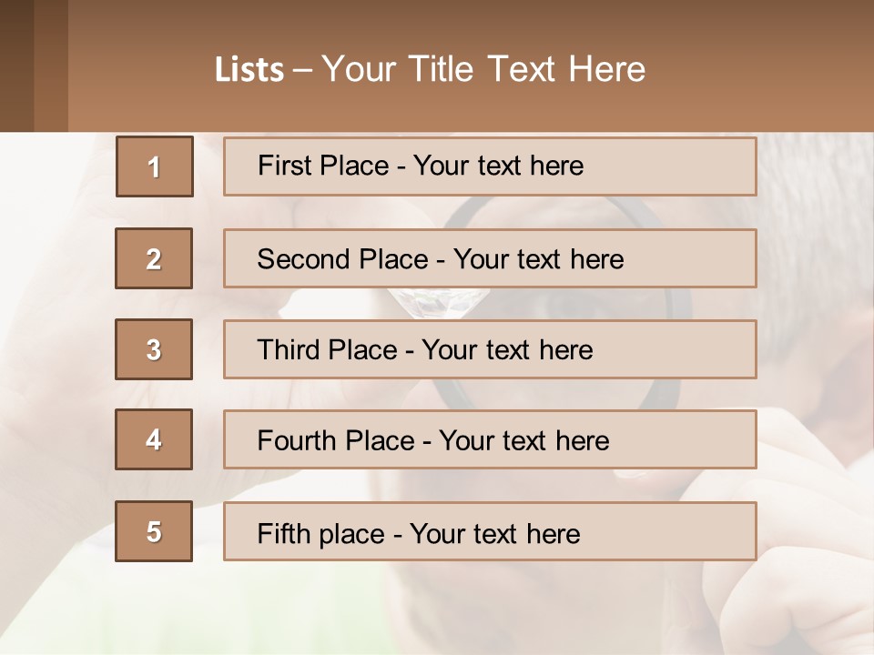
Task: Select the number 5 square
Action: tap(154, 531)
